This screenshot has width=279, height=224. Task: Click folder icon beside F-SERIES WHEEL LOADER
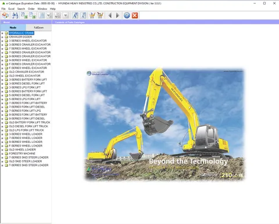pos(6,146)
